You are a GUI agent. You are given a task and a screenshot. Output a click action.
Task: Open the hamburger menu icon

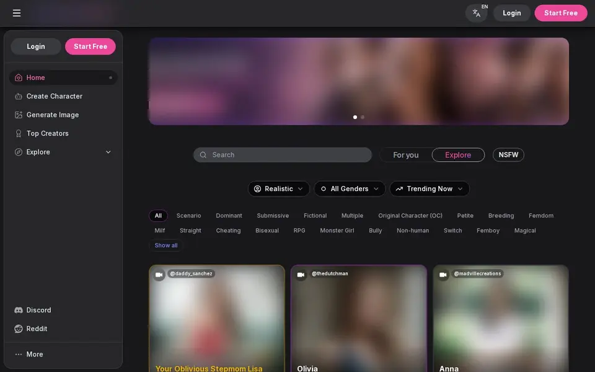pos(17,13)
